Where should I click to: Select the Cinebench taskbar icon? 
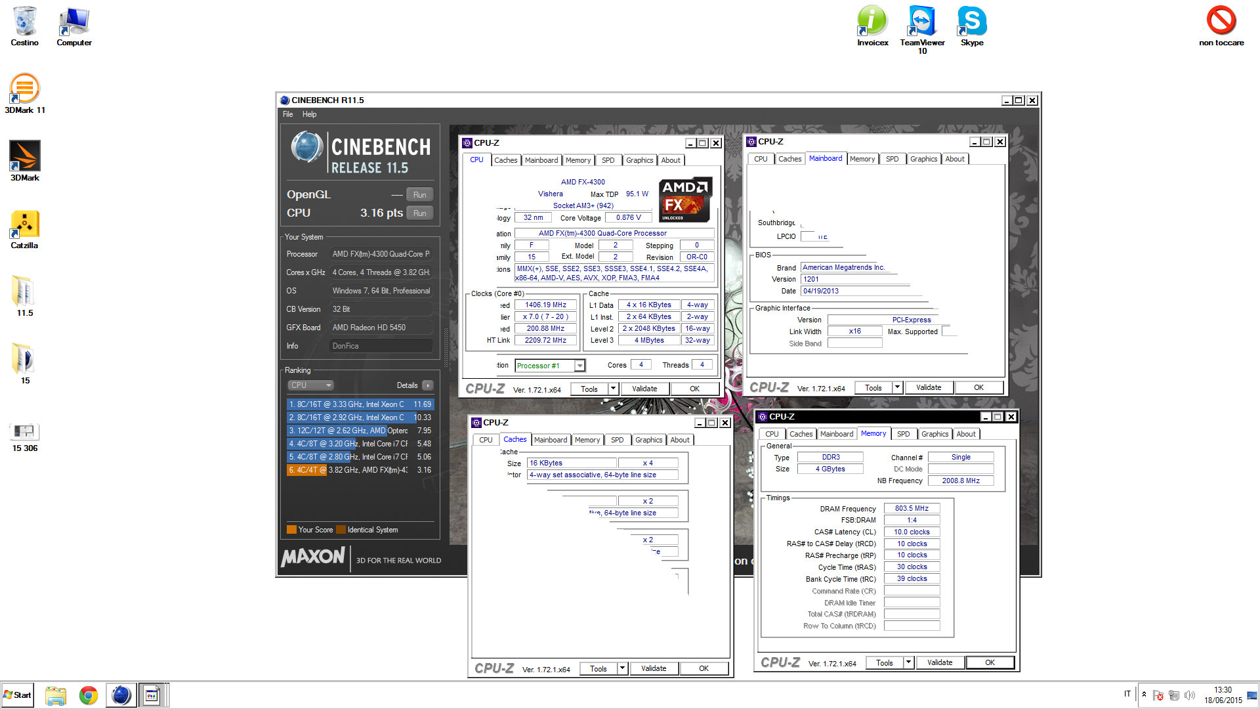[121, 695]
